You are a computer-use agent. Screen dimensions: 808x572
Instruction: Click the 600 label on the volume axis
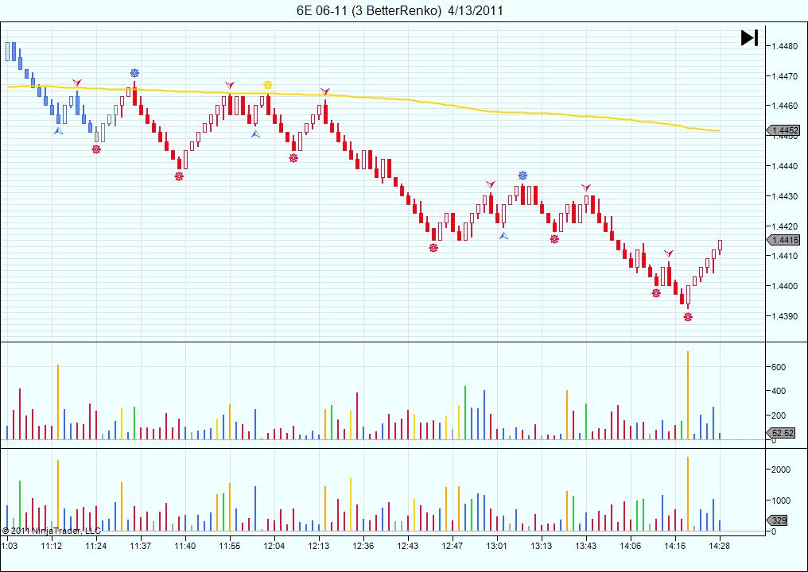(x=778, y=367)
